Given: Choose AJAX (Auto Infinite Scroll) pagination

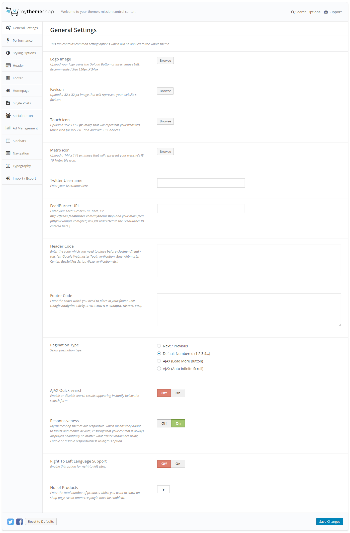Looking at the screenshot, I should pyautogui.click(x=159, y=369).
